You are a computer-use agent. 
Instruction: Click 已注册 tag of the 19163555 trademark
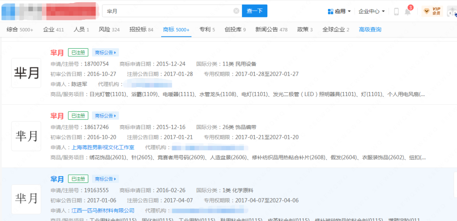(78, 179)
